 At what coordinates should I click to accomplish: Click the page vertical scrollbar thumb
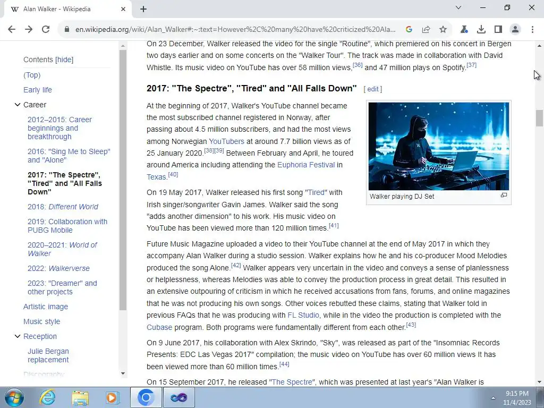[x=539, y=118]
